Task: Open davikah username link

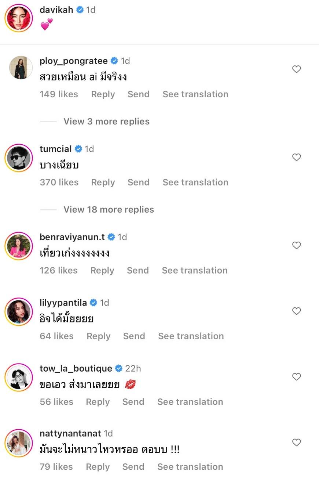Action: (56, 10)
